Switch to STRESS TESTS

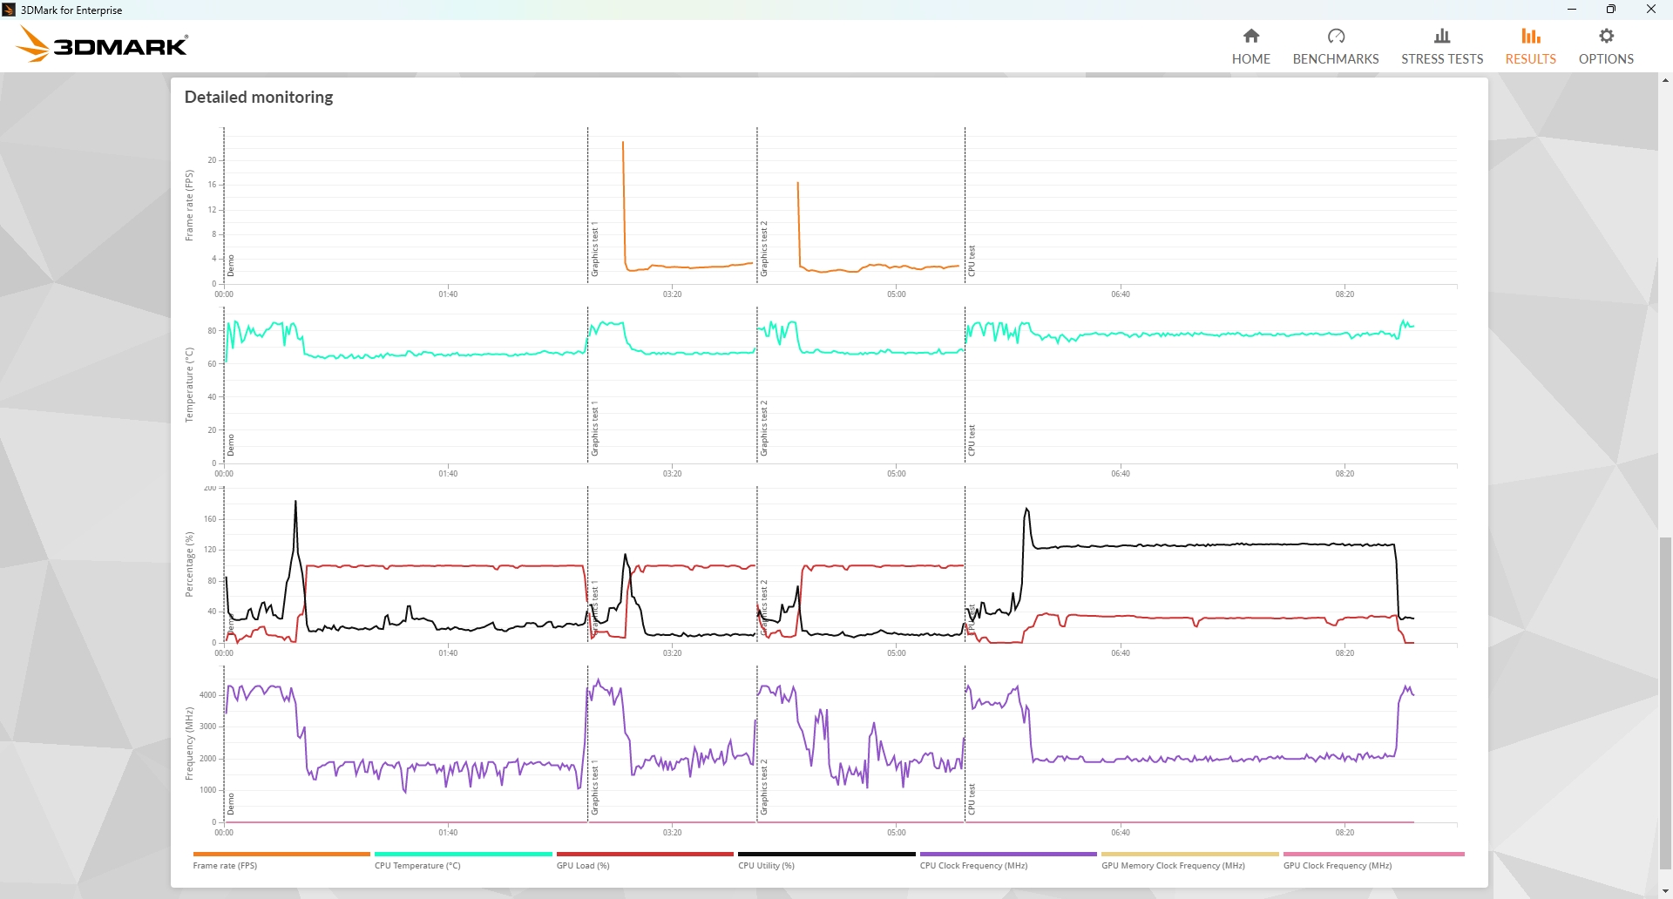1442,46
